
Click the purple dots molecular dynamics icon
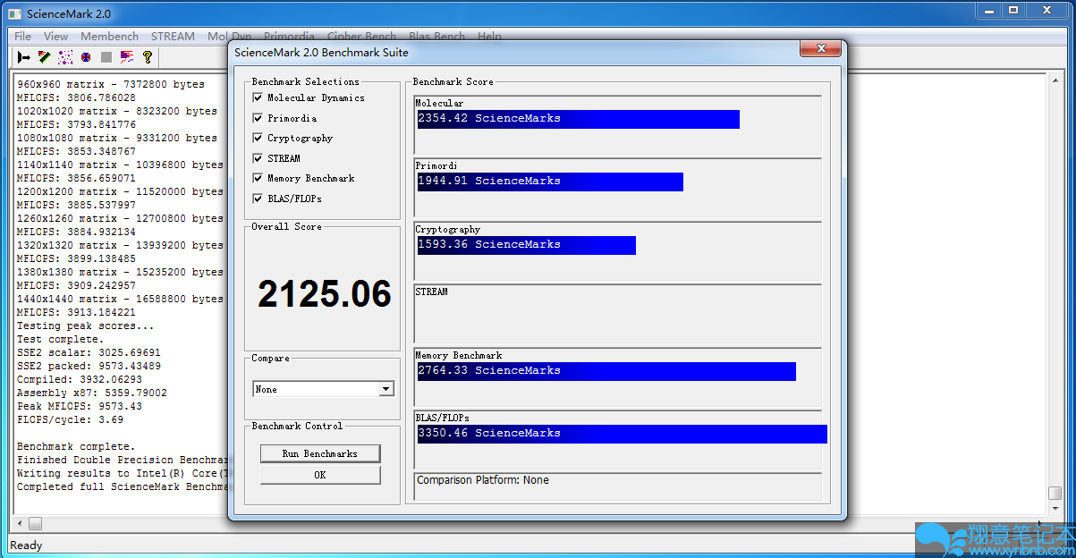(x=65, y=57)
